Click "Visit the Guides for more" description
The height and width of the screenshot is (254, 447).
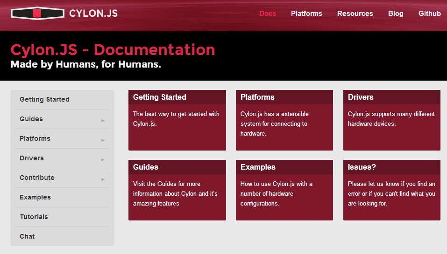(175, 194)
